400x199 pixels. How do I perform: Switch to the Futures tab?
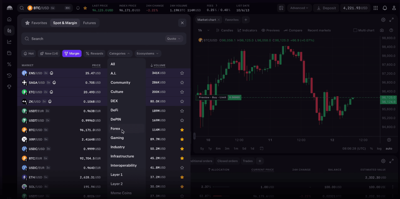click(x=89, y=23)
